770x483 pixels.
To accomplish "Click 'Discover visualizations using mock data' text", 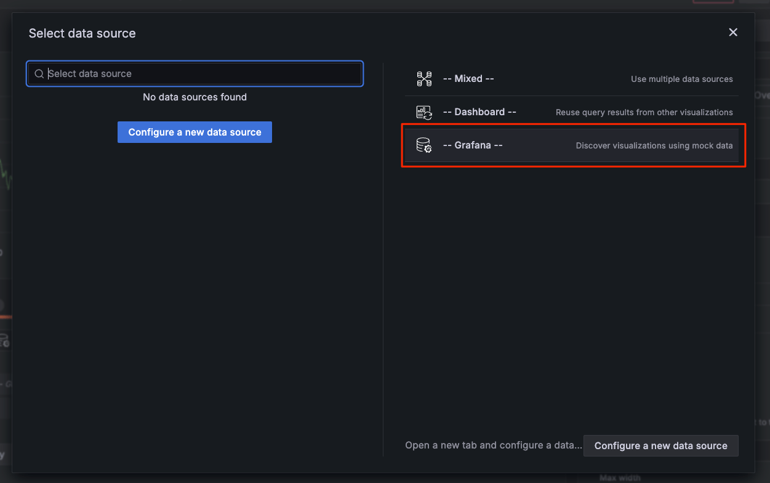I will 654,145.
